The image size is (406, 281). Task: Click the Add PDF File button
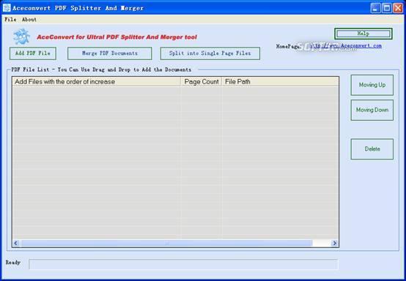click(x=33, y=53)
